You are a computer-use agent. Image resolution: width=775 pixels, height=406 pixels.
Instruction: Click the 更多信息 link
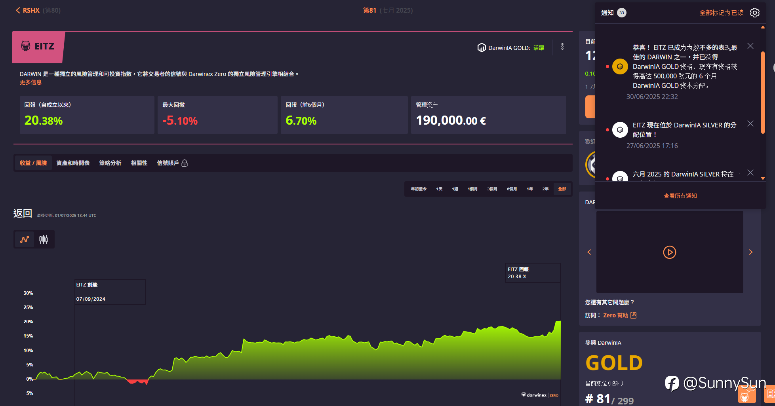pos(30,82)
